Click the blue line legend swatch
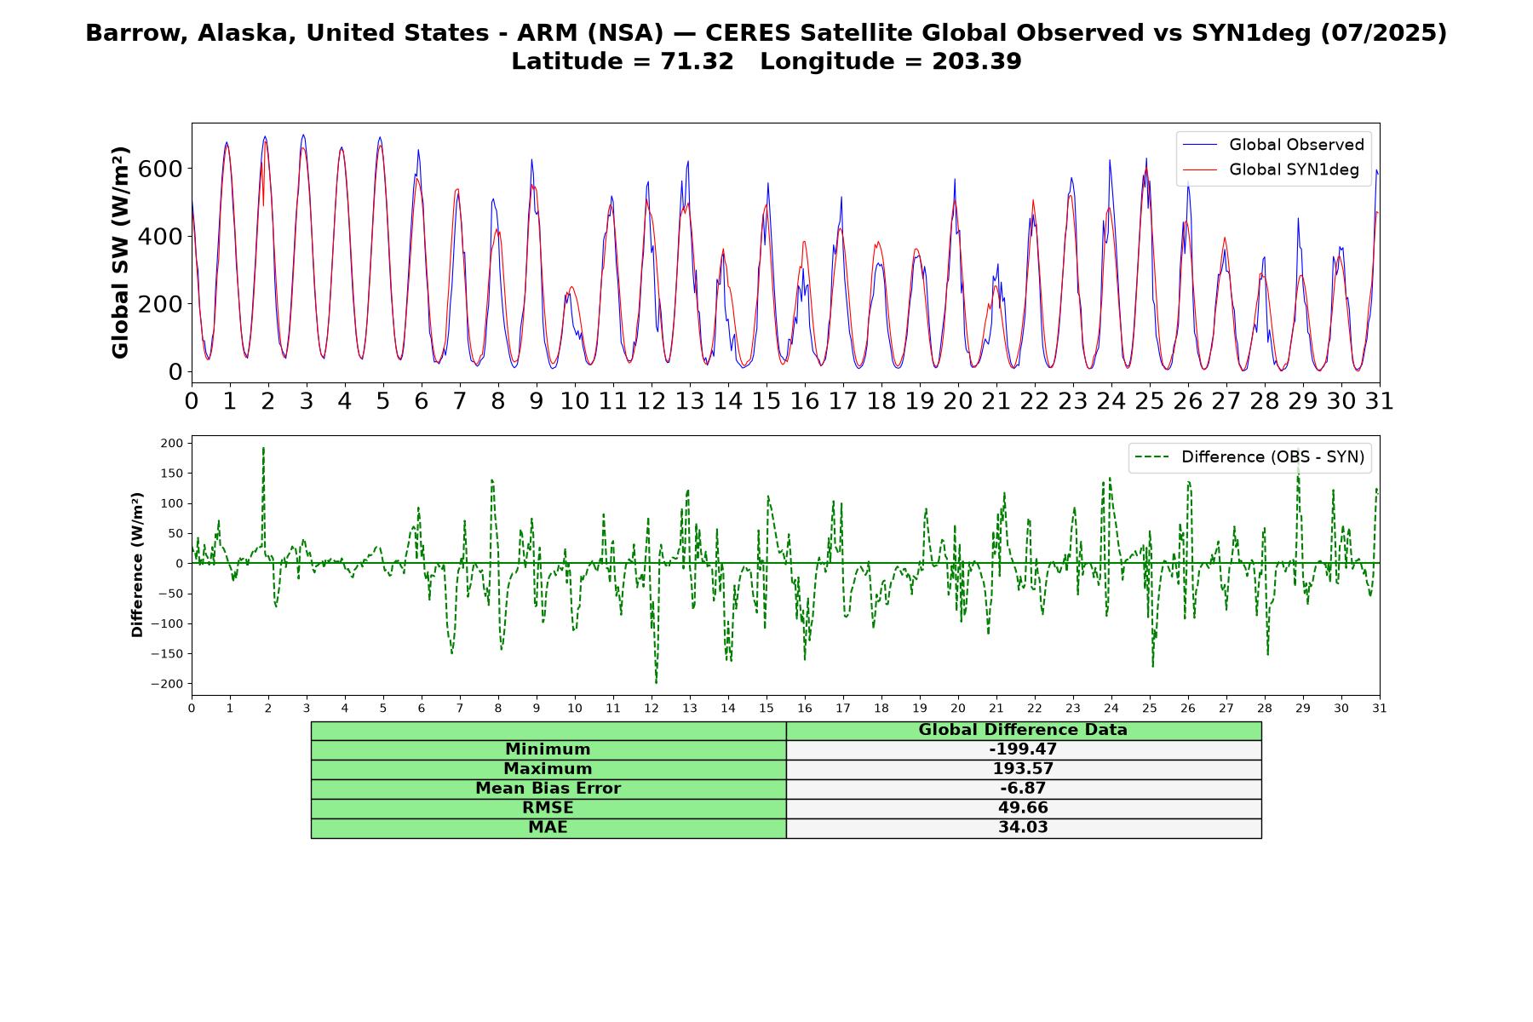The width and height of the screenshot is (1533, 1022). [1201, 146]
